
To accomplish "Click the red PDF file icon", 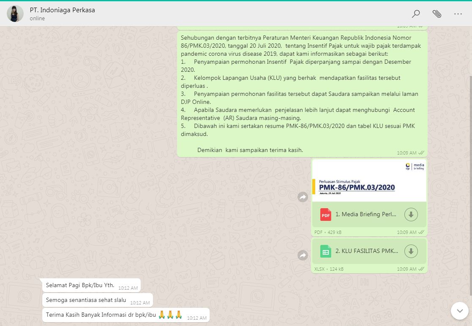I will (325, 215).
